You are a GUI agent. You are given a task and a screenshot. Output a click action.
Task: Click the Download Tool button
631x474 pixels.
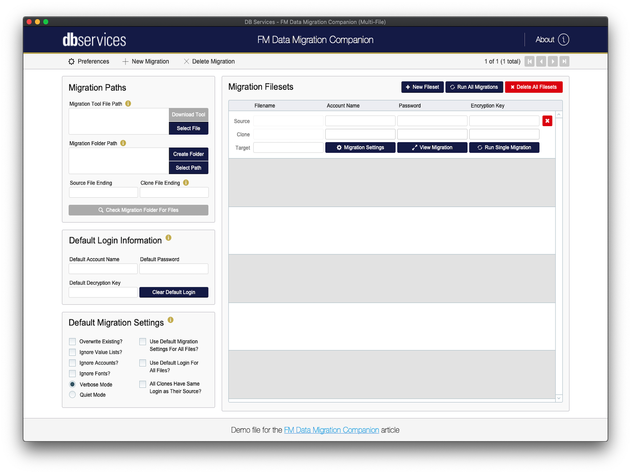[x=188, y=115]
